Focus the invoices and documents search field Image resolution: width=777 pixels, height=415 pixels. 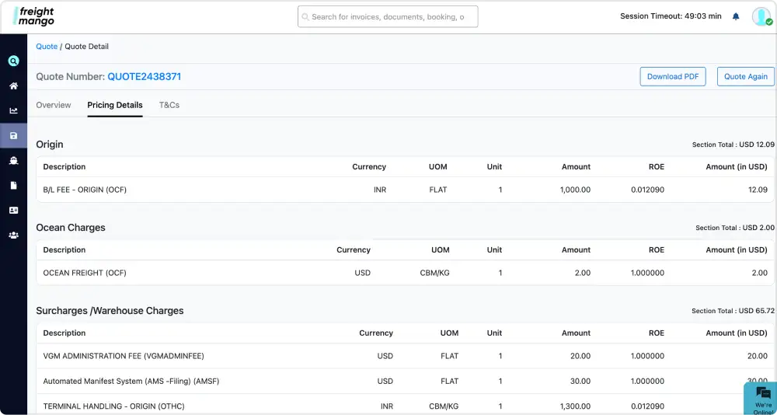click(388, 16)
